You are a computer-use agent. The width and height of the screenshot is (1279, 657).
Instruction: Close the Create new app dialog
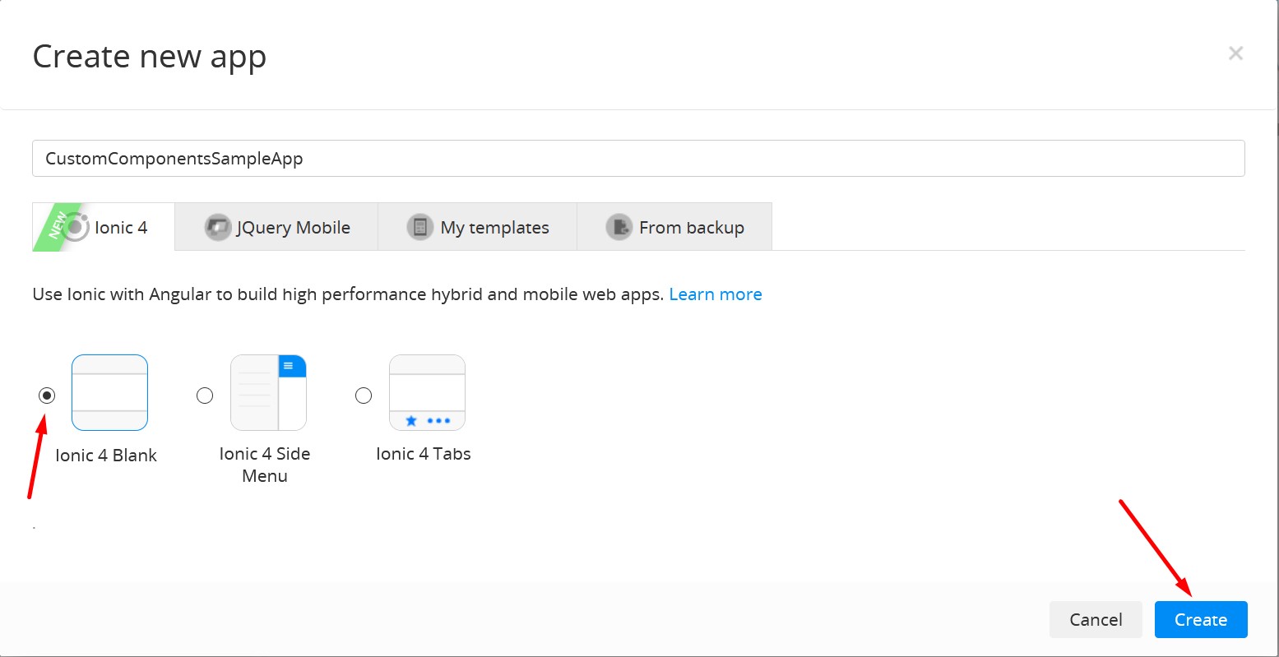click(1235, 53)
